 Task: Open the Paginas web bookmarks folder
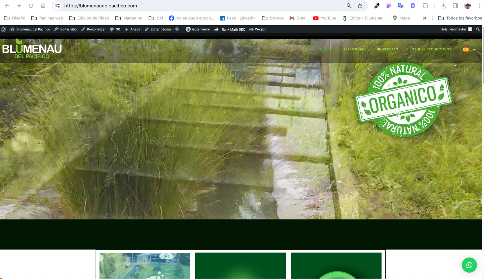pyautogui.click(x=47, y=18)
